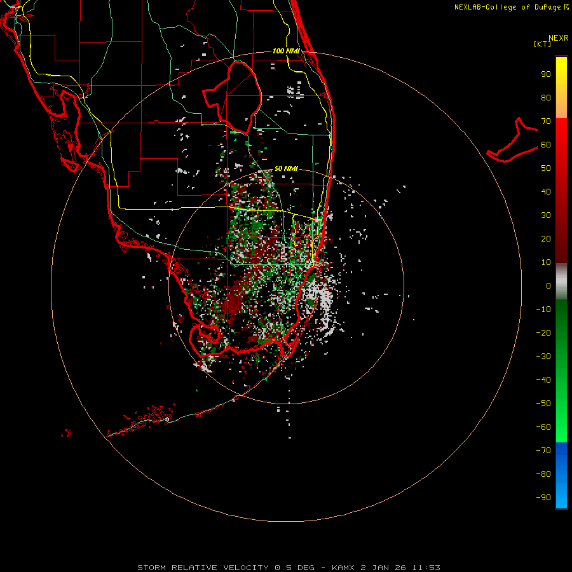Click the -30 value on the velocity scale
The height and width of the screenshot is (572, 572).
543,357
